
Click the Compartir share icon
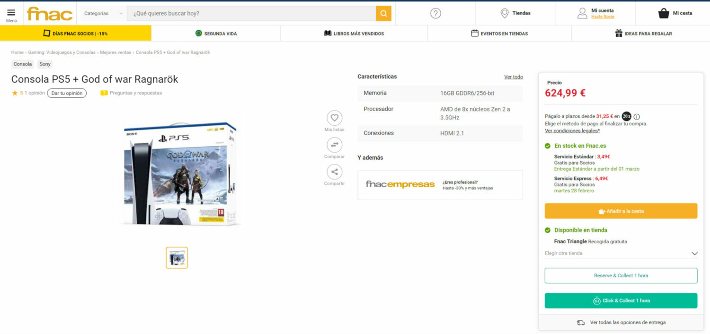point(334,171)
